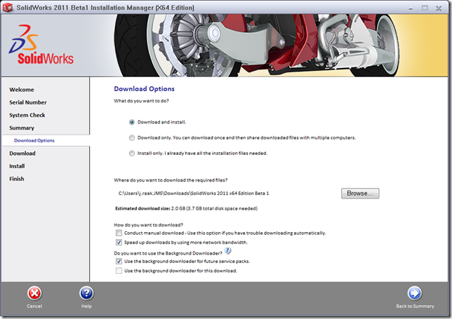Click the 'How do you want to download?' label
The height and width of the screenshot is (319, 452).
click(x=149, y=225)
